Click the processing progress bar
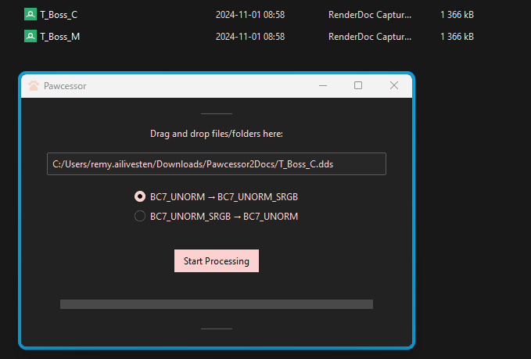 click(216, 303)
